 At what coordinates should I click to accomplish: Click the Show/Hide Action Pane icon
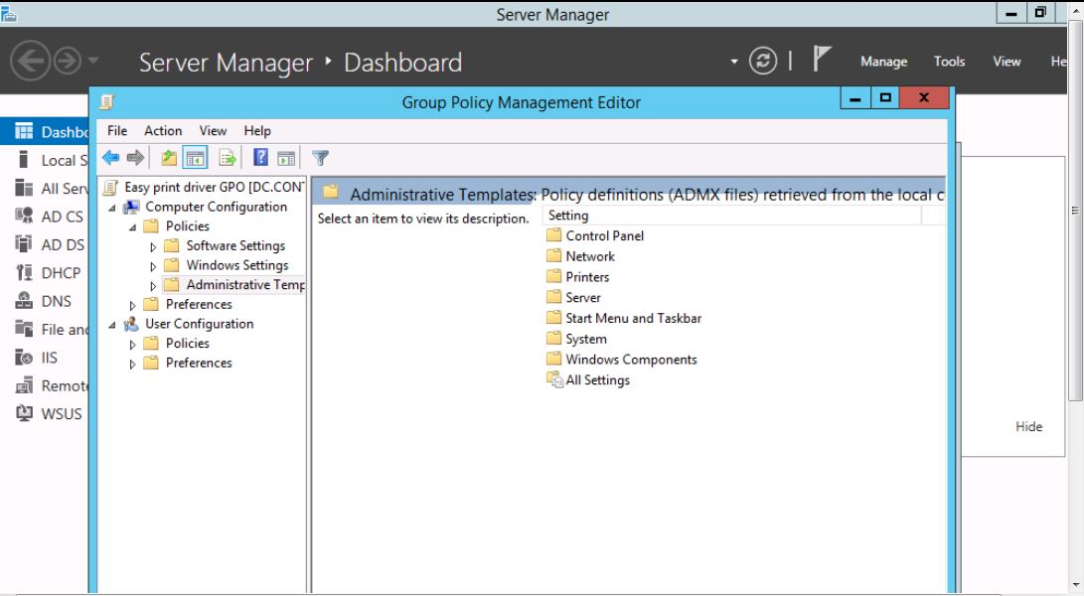tap(286, 158)
